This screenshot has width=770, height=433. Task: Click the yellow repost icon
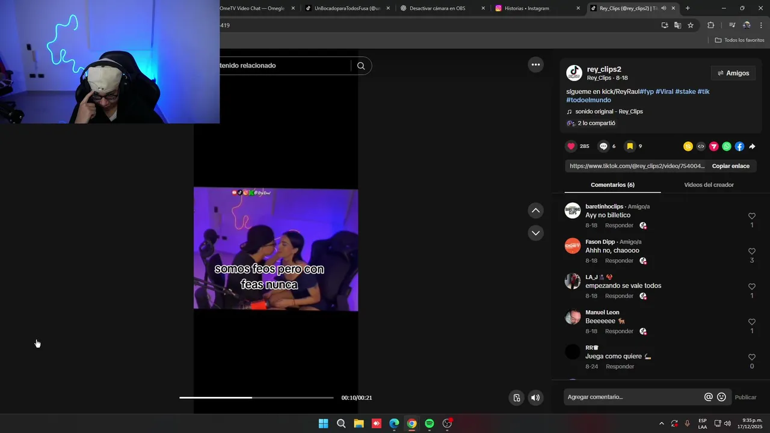pyautogui.click(x=688, y=146)
